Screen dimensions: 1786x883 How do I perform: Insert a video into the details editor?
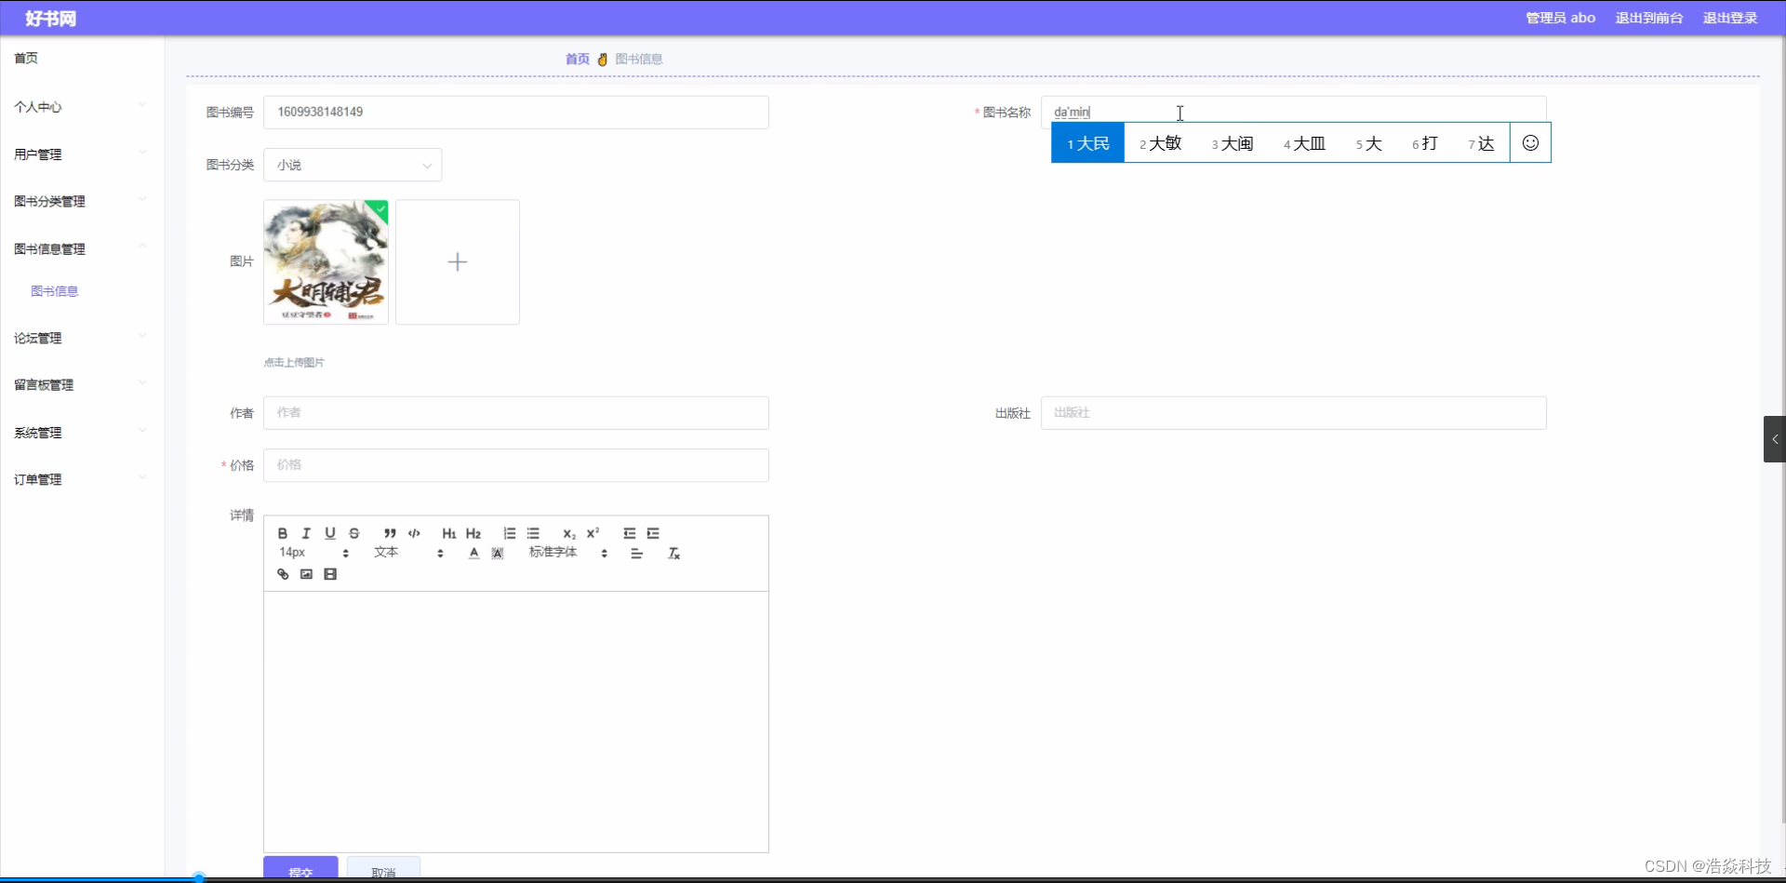click(329, 573)
